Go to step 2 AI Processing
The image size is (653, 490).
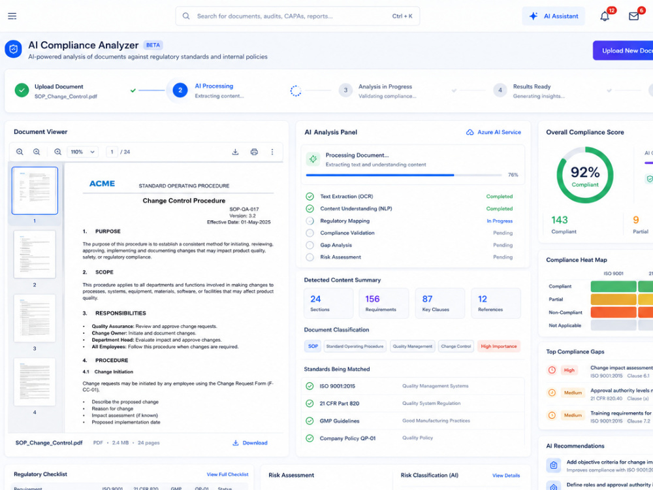point(180,90)
